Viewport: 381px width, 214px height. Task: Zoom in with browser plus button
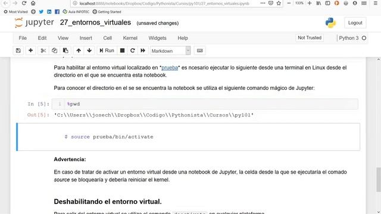(310, 3)
